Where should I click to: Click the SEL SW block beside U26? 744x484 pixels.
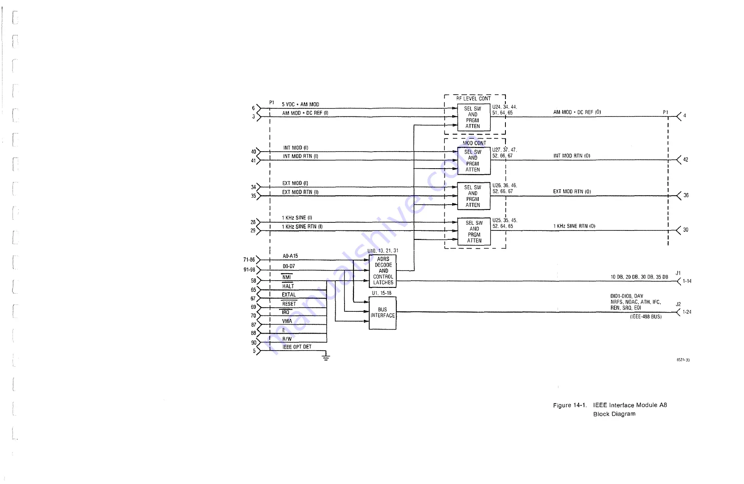474,196
